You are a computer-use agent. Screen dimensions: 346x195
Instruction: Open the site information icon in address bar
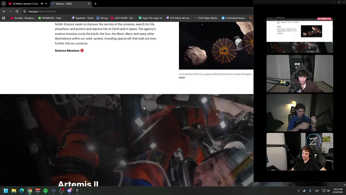click(25, 11)
